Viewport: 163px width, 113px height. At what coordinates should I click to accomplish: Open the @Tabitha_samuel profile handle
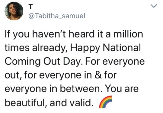pos(57,16)
